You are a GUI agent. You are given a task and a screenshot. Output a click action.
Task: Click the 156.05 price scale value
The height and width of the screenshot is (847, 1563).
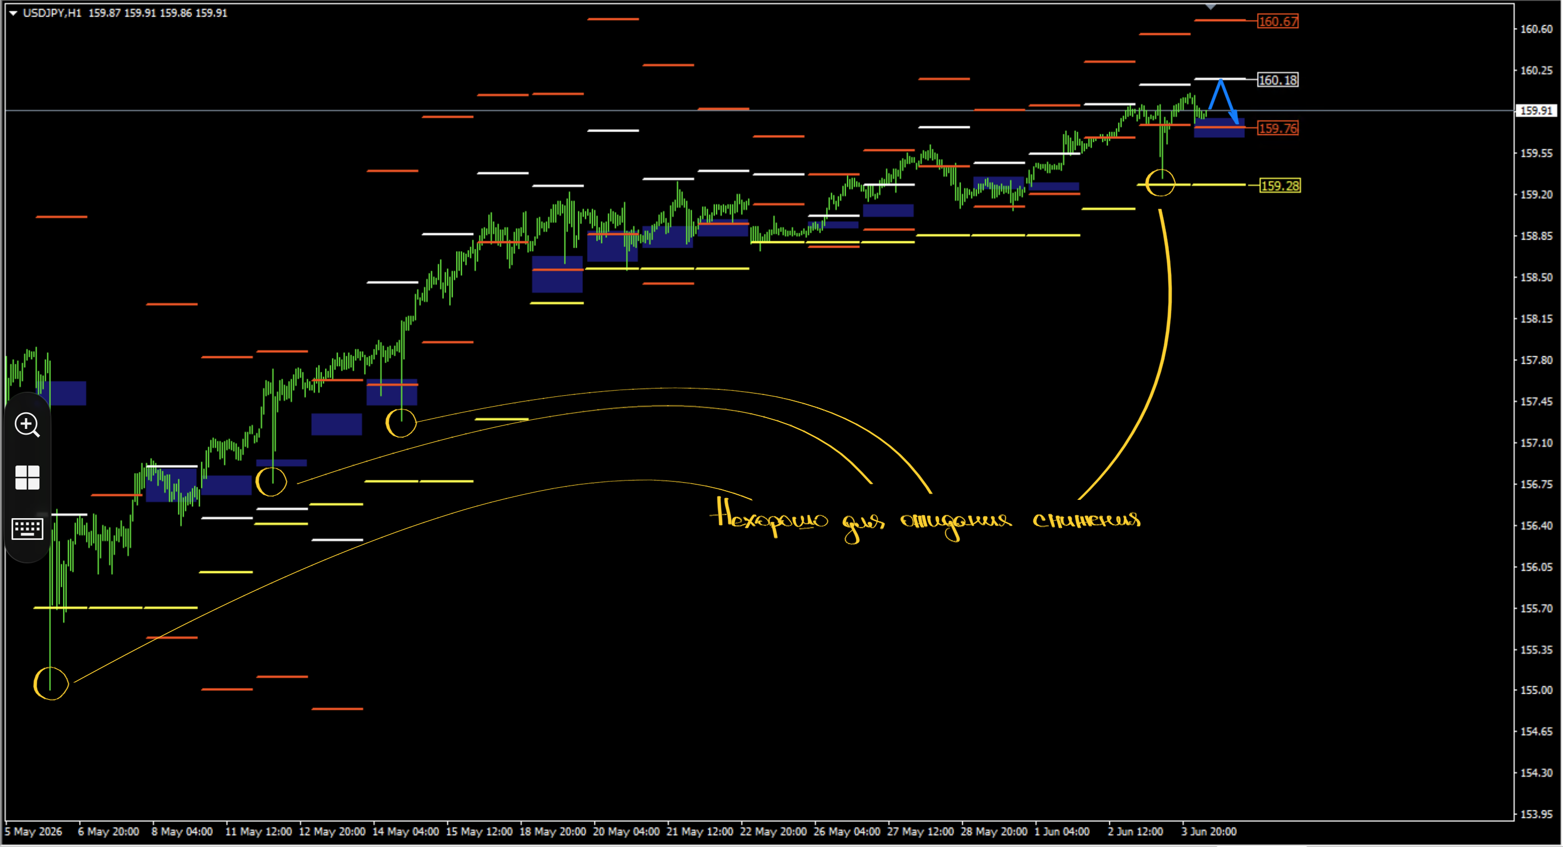tap(1536, 567)
